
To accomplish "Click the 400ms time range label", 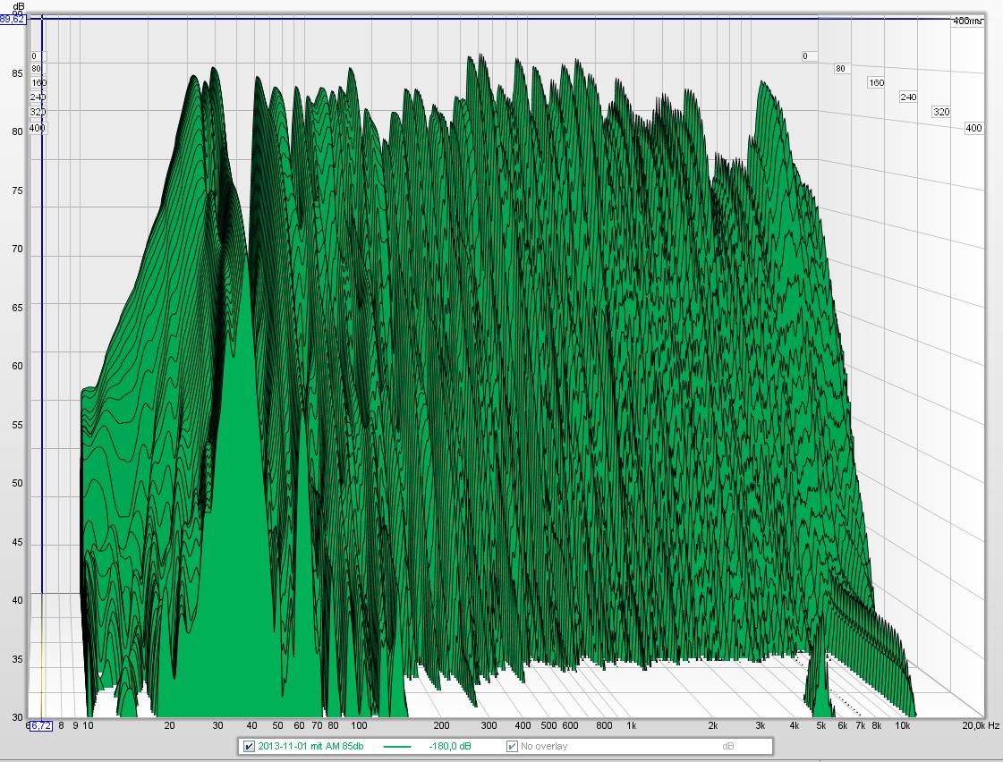I will pyautogui.click(x=966, y=21).
